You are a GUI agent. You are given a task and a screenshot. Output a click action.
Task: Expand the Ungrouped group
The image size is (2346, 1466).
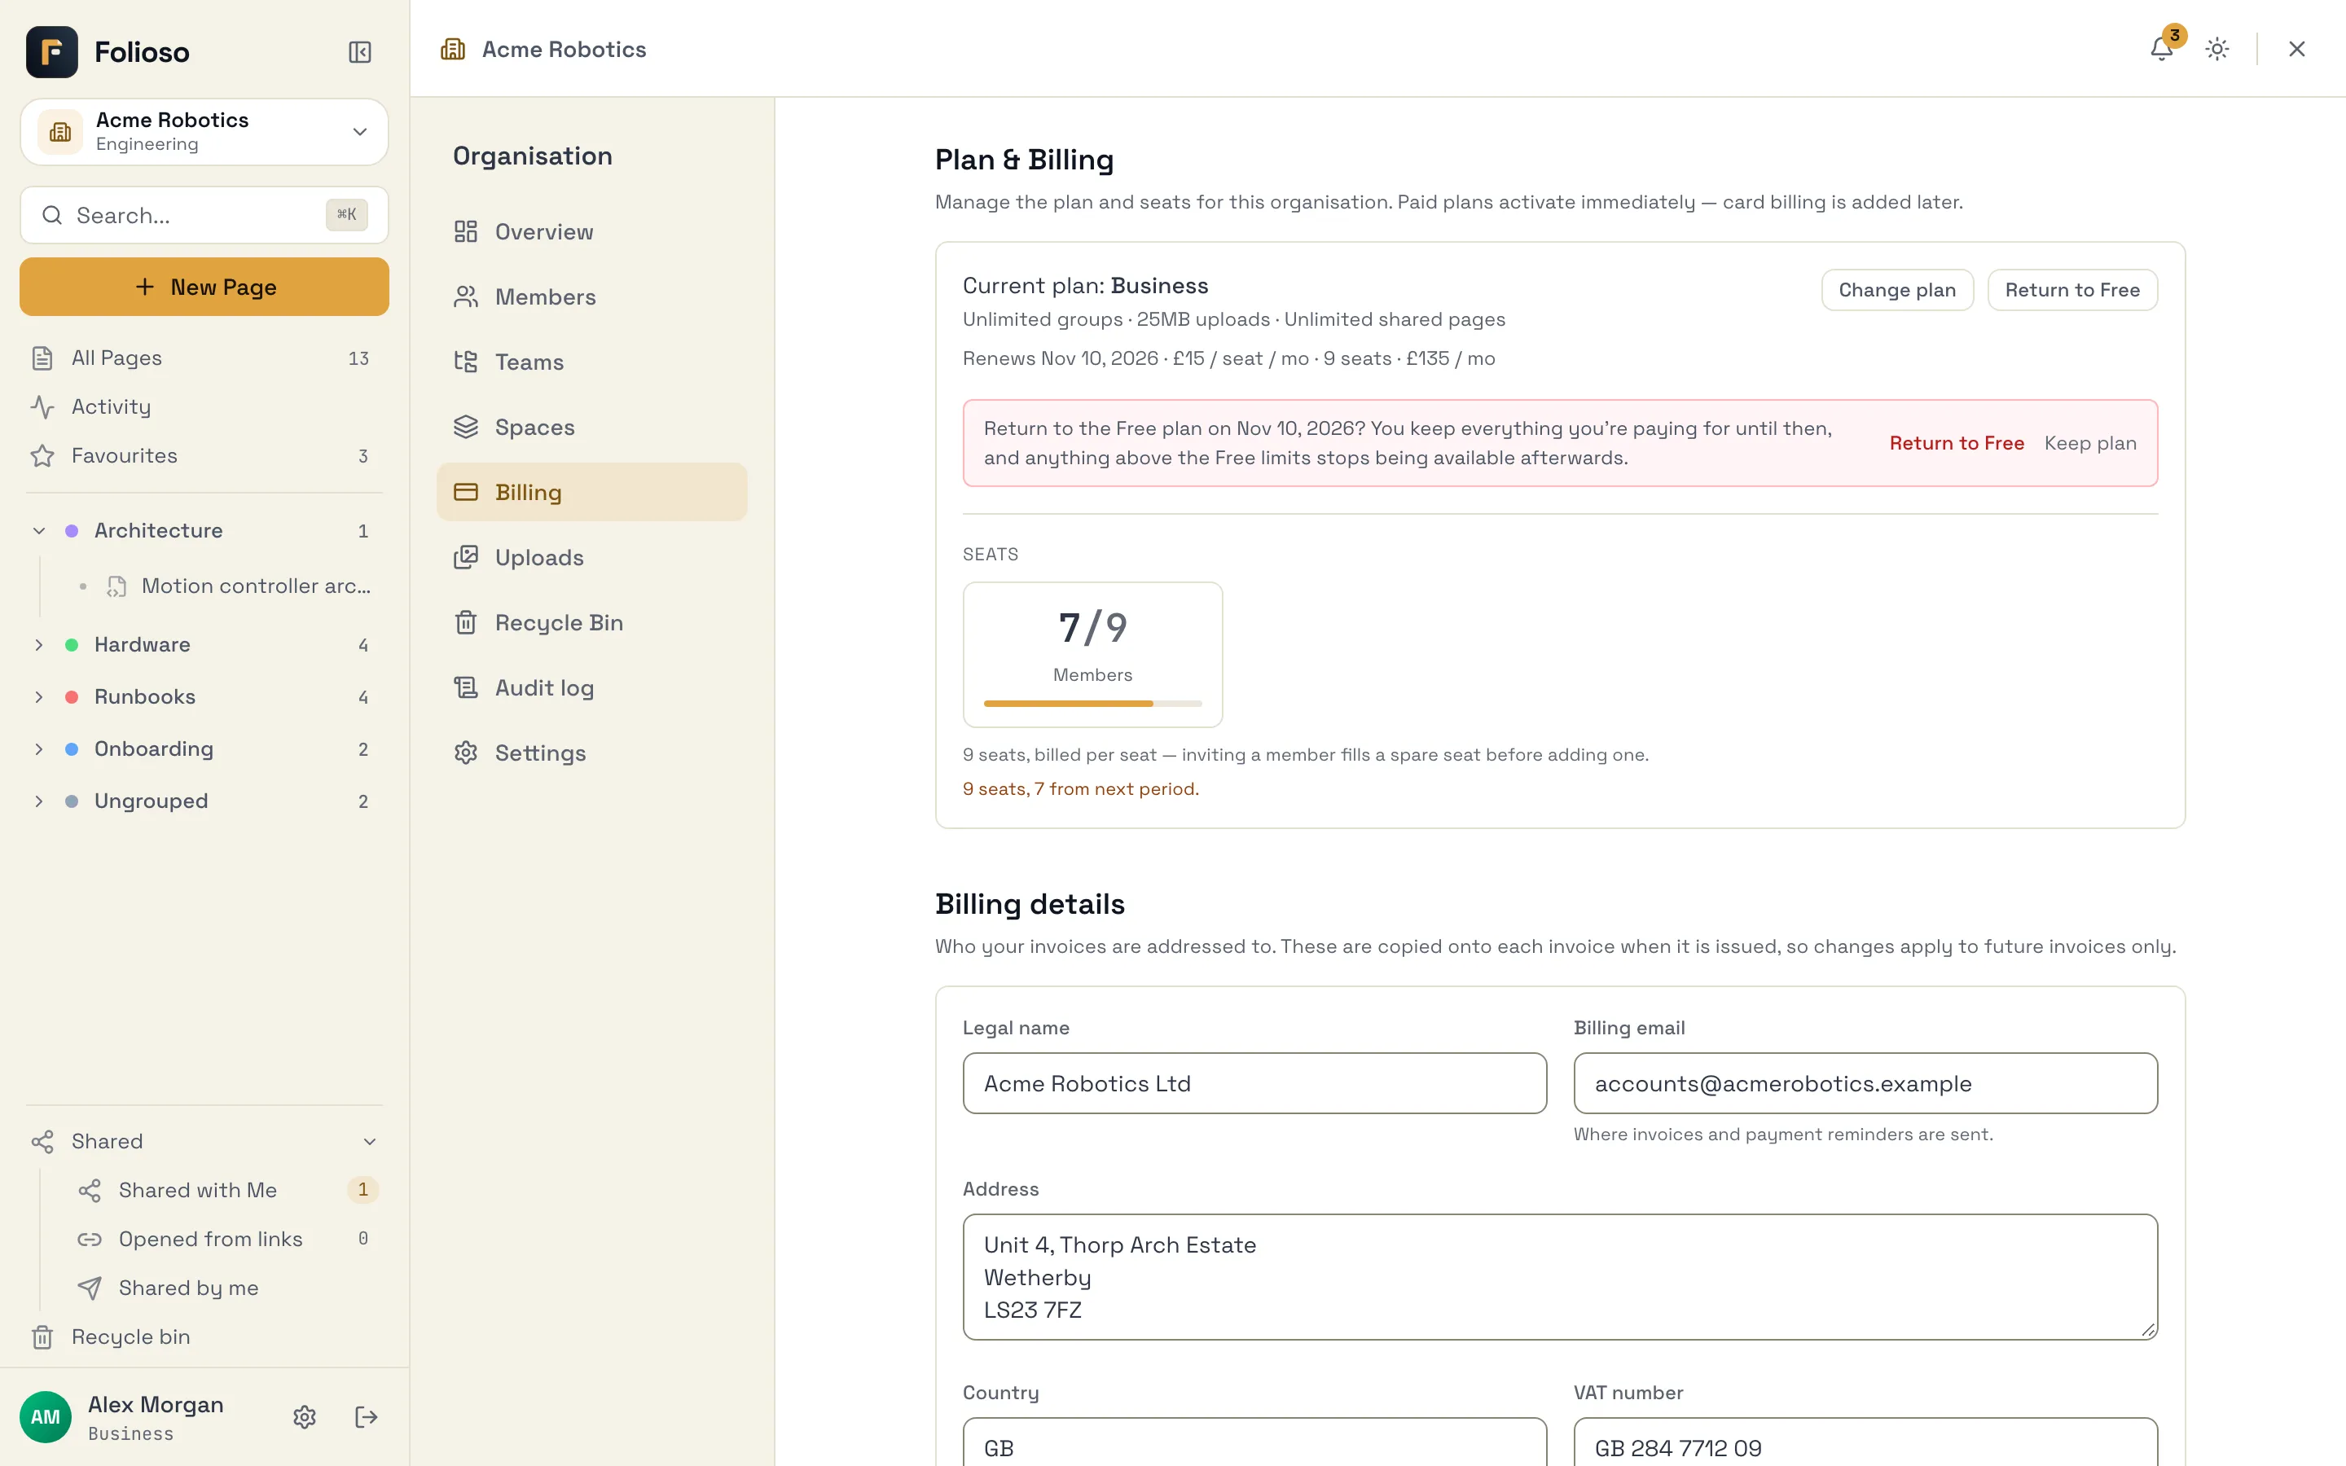coord(39,801)
